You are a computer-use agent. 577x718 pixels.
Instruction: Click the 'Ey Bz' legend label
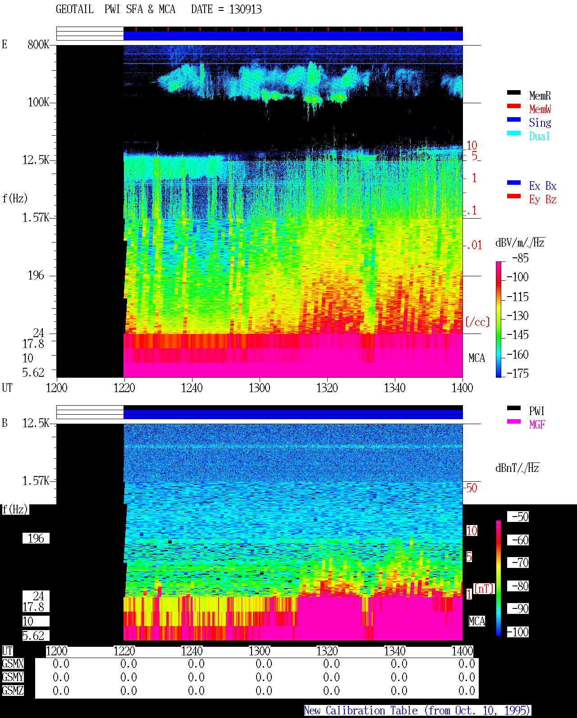tap(543, 199)
